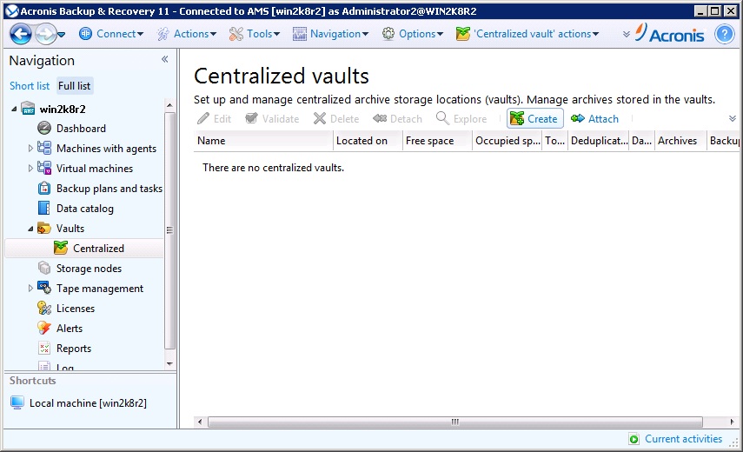The width and height of the screenshot is (743, 452).
Task: Switch to Short list view
Action: click(x=30, y=86)
